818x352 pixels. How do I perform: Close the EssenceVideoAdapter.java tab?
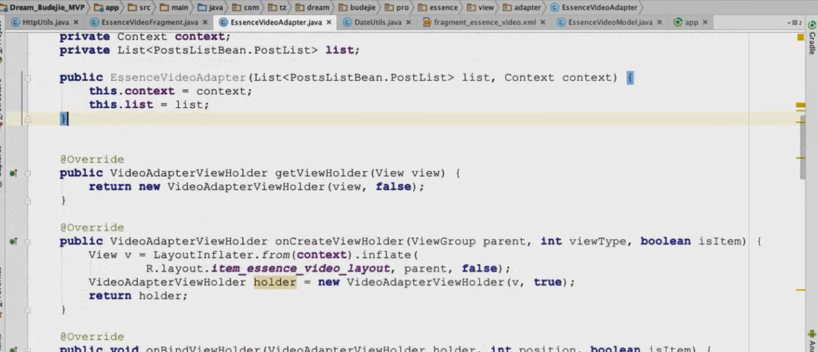[x=329, y=22]
